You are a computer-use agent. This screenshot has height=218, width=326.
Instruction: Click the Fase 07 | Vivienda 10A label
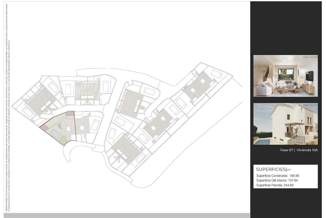tap(299, 150)
